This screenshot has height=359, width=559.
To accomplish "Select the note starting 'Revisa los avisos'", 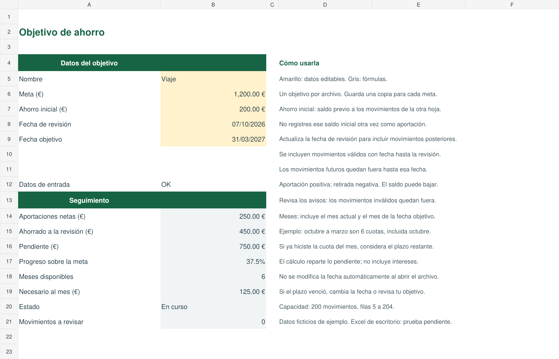I will (358, 200).
